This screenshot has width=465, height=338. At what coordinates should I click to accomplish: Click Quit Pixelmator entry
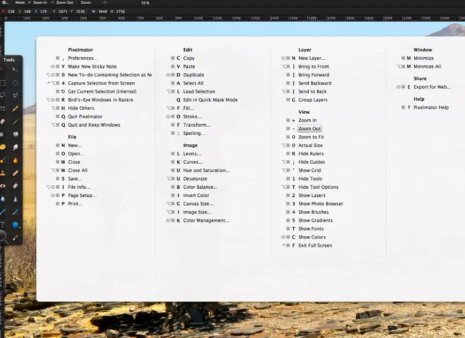[85, 117]
